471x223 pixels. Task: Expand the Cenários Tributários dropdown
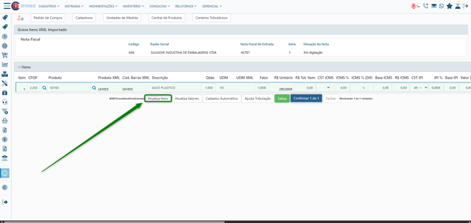(212, 18)
